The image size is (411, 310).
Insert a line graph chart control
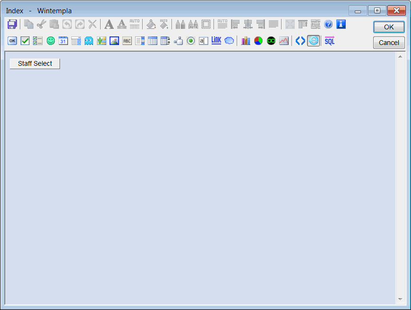[284, 41]
